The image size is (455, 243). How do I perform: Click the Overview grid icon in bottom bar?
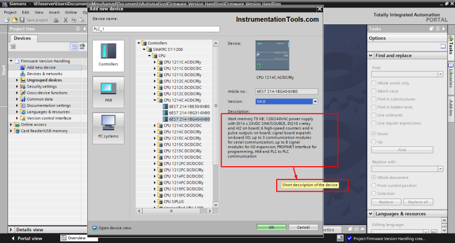(x=64, y=238)
